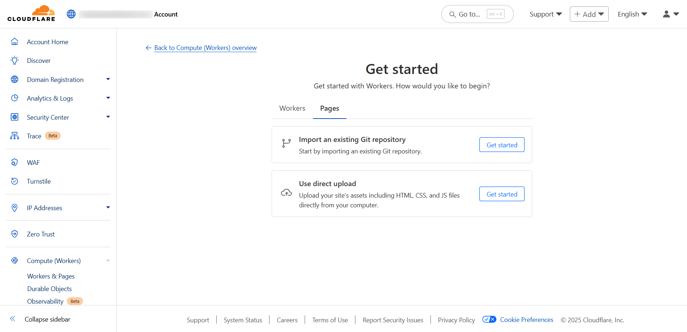Click the globe icon beside account name
This screenshot has width=687, height=332.
click(71, 14)
